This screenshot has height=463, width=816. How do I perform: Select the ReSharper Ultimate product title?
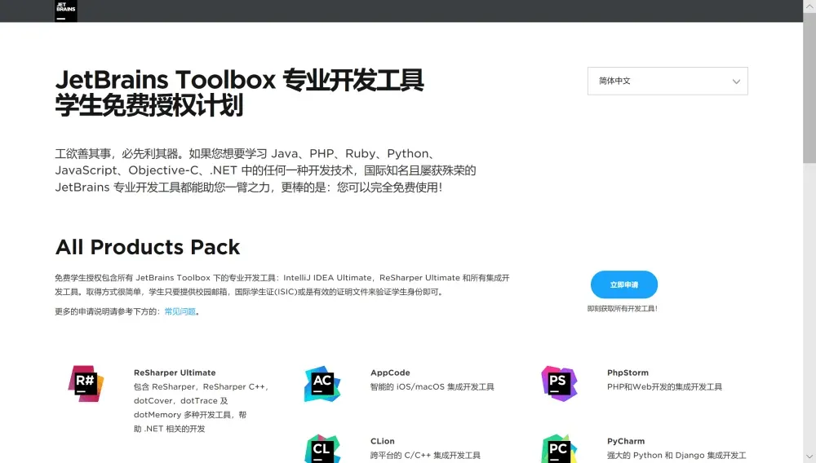(175, 373)
